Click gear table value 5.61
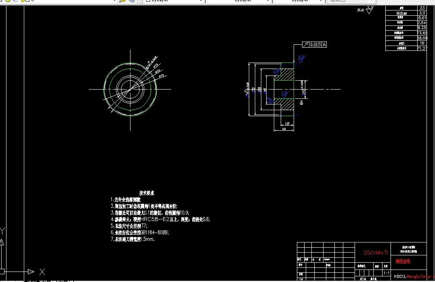Image resolution: width=435 pixels, height=282 pixels. (422, 18)
